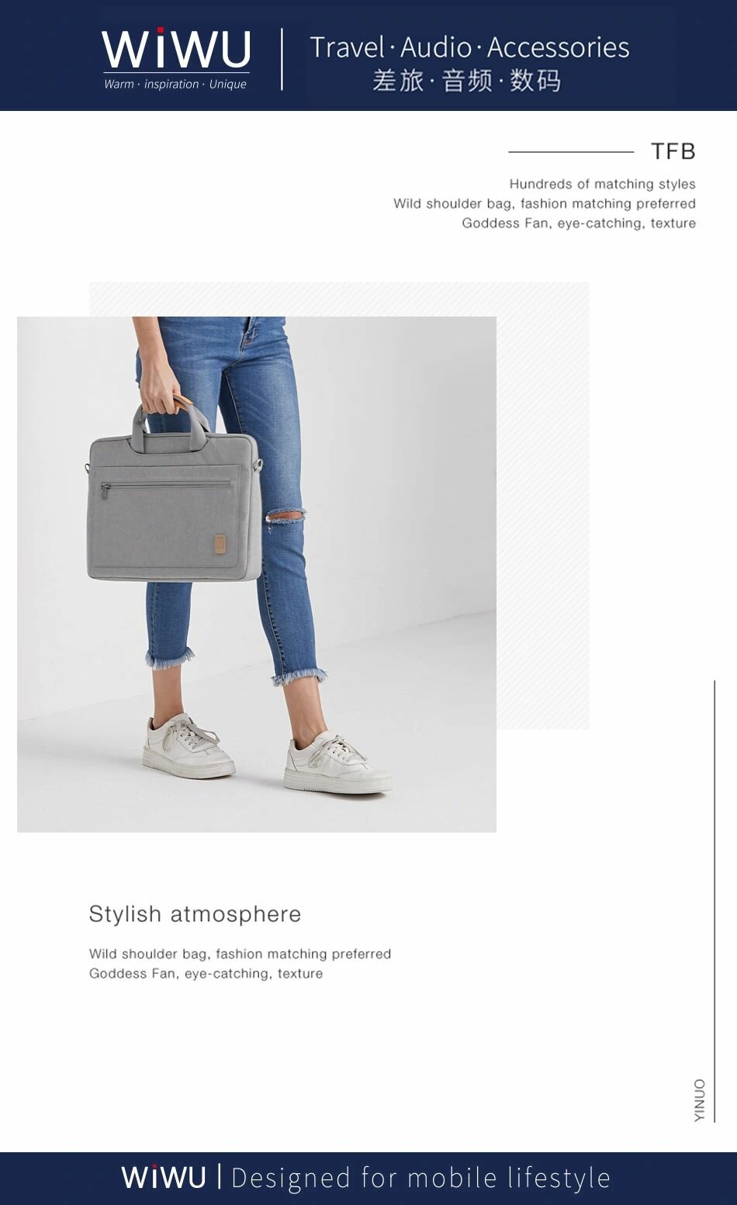Click the vertical YINUO label
This screenshot has width=737, height=1205.
pos(700,1099)
